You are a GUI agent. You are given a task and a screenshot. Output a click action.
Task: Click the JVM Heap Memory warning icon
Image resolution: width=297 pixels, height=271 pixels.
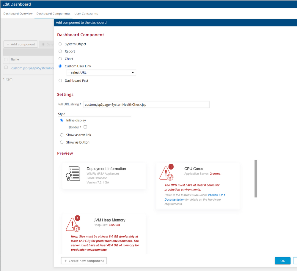pyautogui.click(x=73, y=225)
